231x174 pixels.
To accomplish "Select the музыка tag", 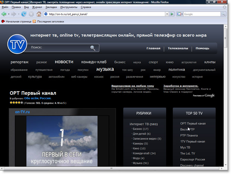I will 105,69.
